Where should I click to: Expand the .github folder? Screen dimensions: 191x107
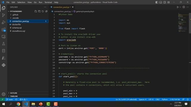15,15
